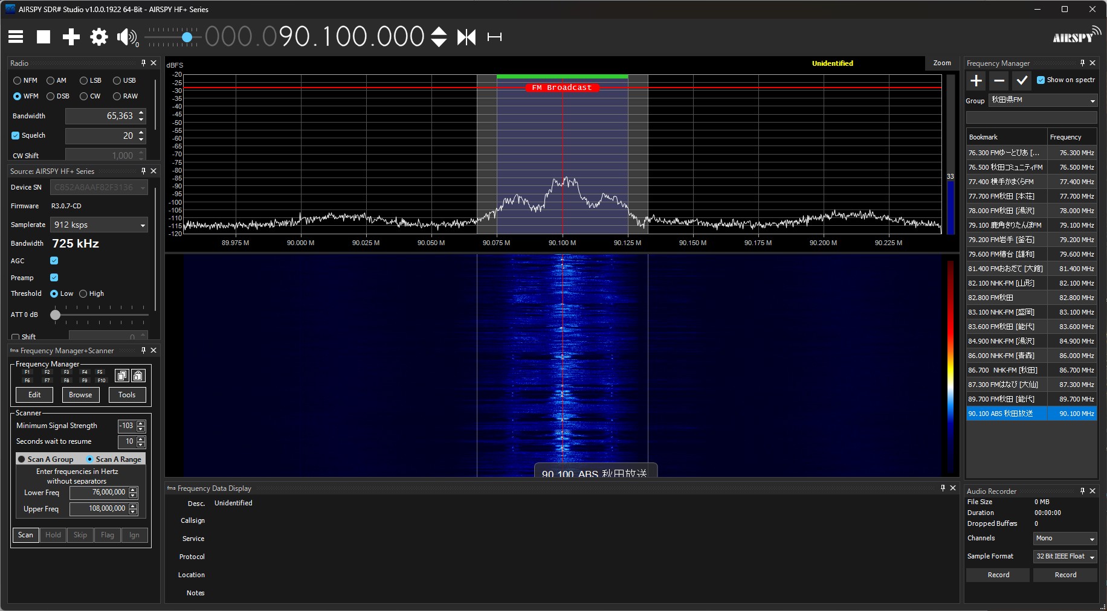This screenshot has height=611, width=1107.
Task: Select the NFM demodulation mode
Action: pos(18,80)
